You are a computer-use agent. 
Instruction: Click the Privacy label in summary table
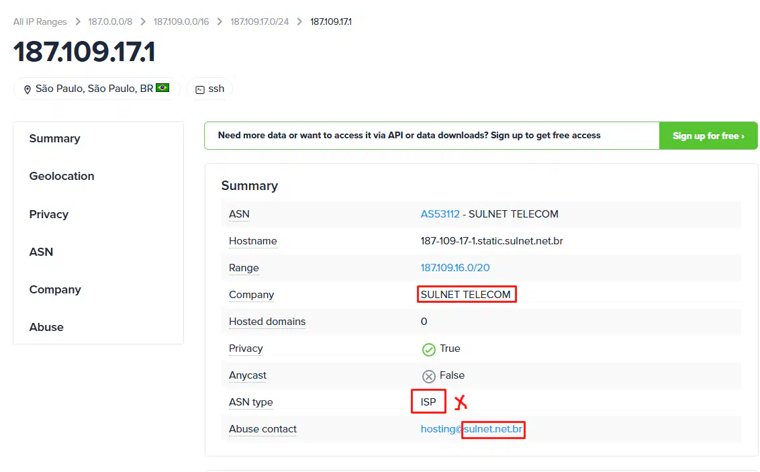(246, 348)
